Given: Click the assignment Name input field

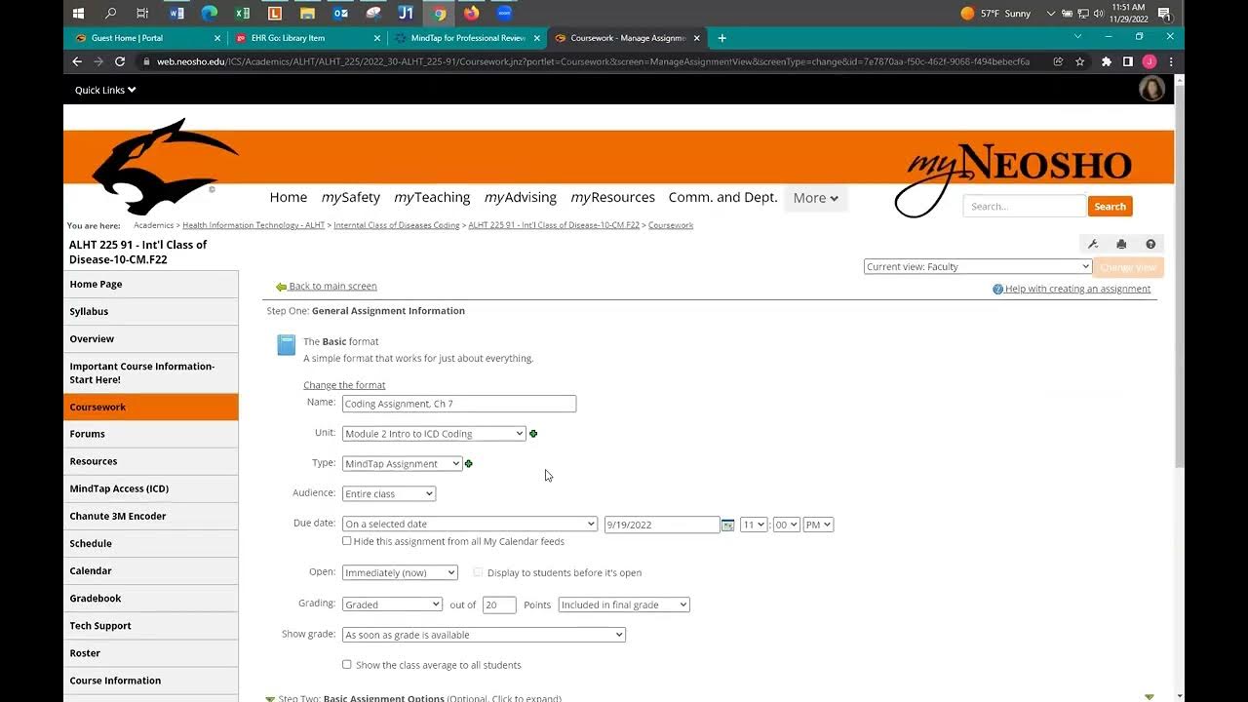Looking at the screenshot, I should (x=459, y=404).
